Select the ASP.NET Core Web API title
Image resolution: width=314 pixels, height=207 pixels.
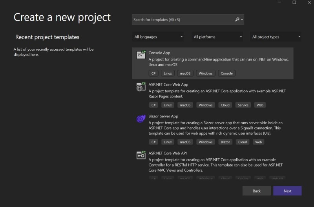(168, 153)
